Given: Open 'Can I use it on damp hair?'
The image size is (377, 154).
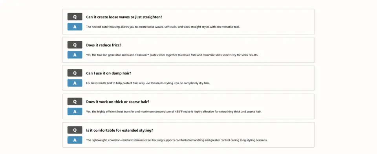Looking at the screenshot, I should coord(109,73).
